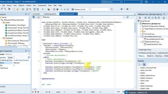Click the green Run button in toolbar
This screenshot has height=94, width=168.
coord(43,9)
